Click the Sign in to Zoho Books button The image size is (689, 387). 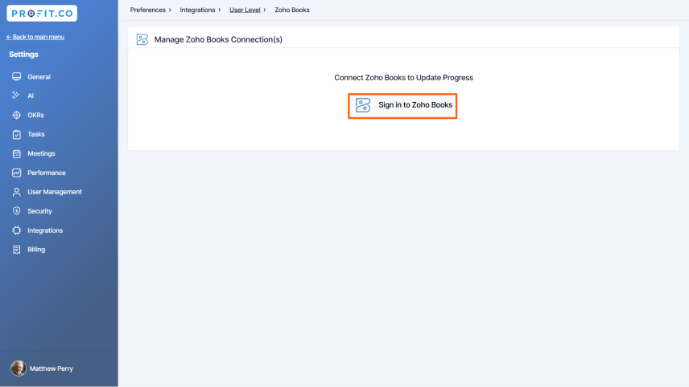pos(402,106)
